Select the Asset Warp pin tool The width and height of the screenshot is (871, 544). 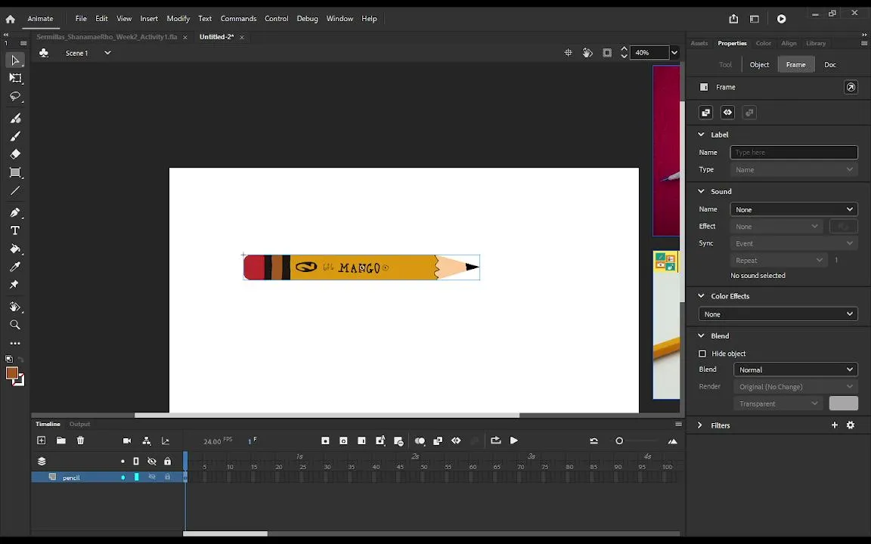click(x=15, y=285)
